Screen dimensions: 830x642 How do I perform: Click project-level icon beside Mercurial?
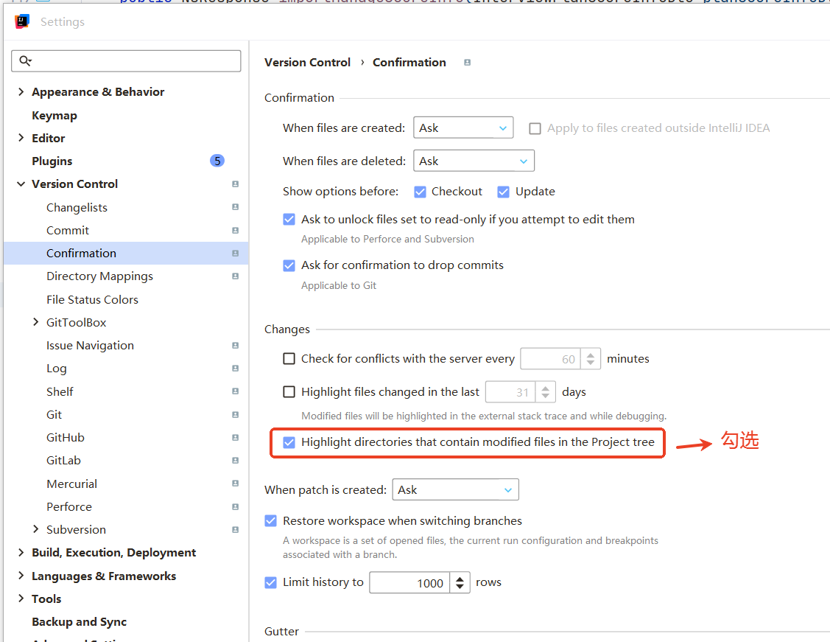click(x=236, y=484)
